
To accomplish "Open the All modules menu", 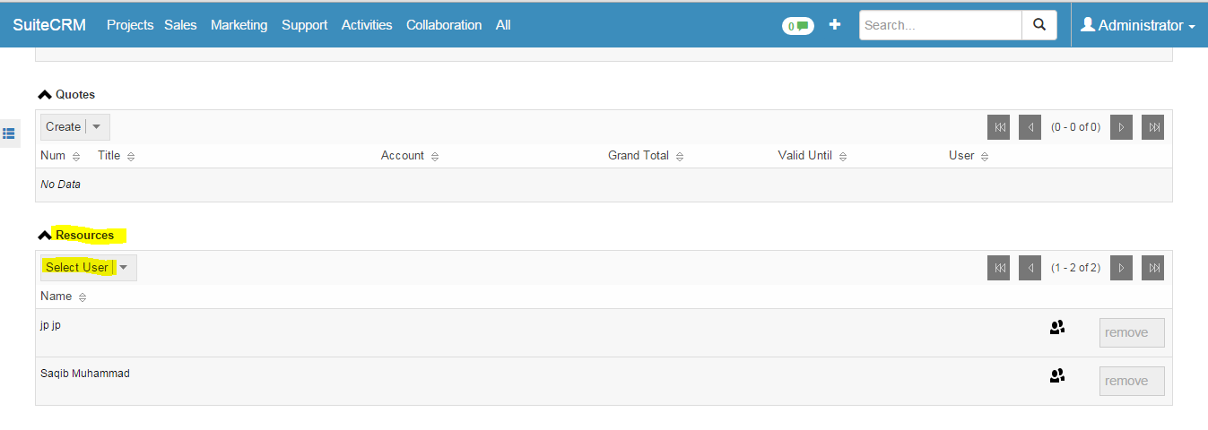I will click(503, 25).
